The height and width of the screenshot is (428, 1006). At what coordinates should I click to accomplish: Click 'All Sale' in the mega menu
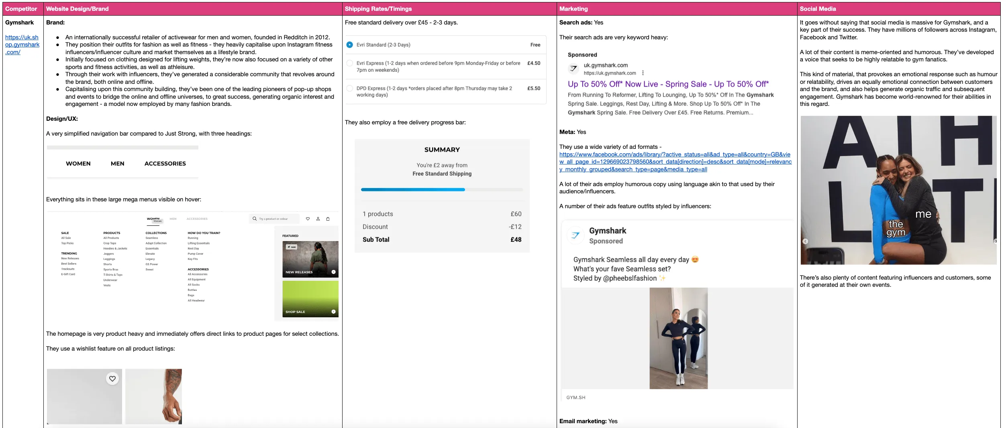(66, 238)
